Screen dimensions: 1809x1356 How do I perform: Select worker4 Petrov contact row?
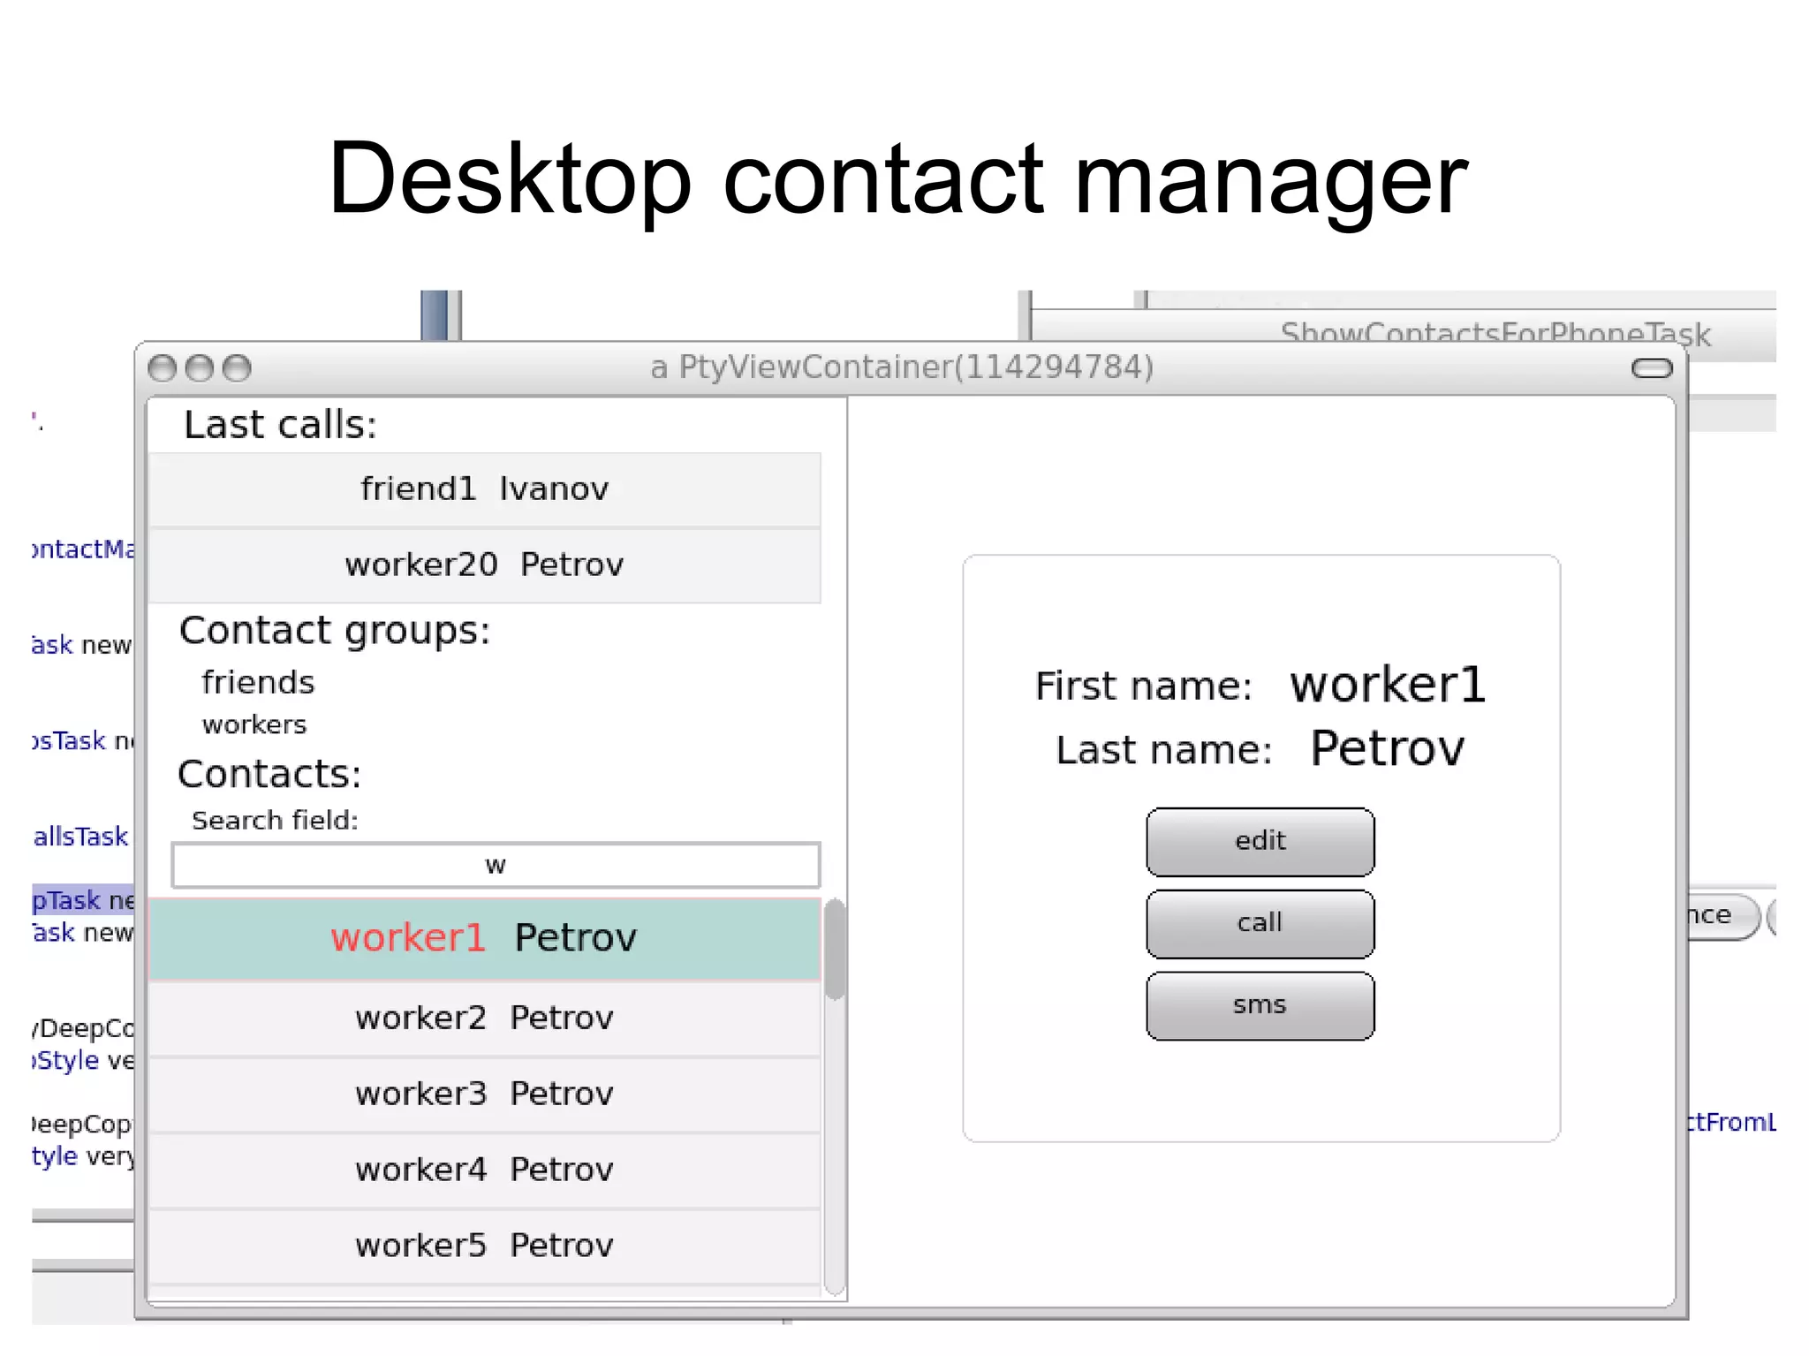tap(484, 1170)
